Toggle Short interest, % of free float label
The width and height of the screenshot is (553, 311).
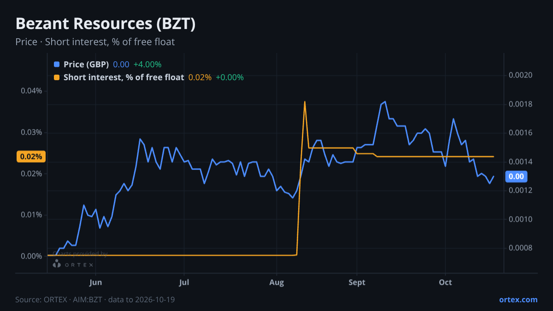(124, 77)
